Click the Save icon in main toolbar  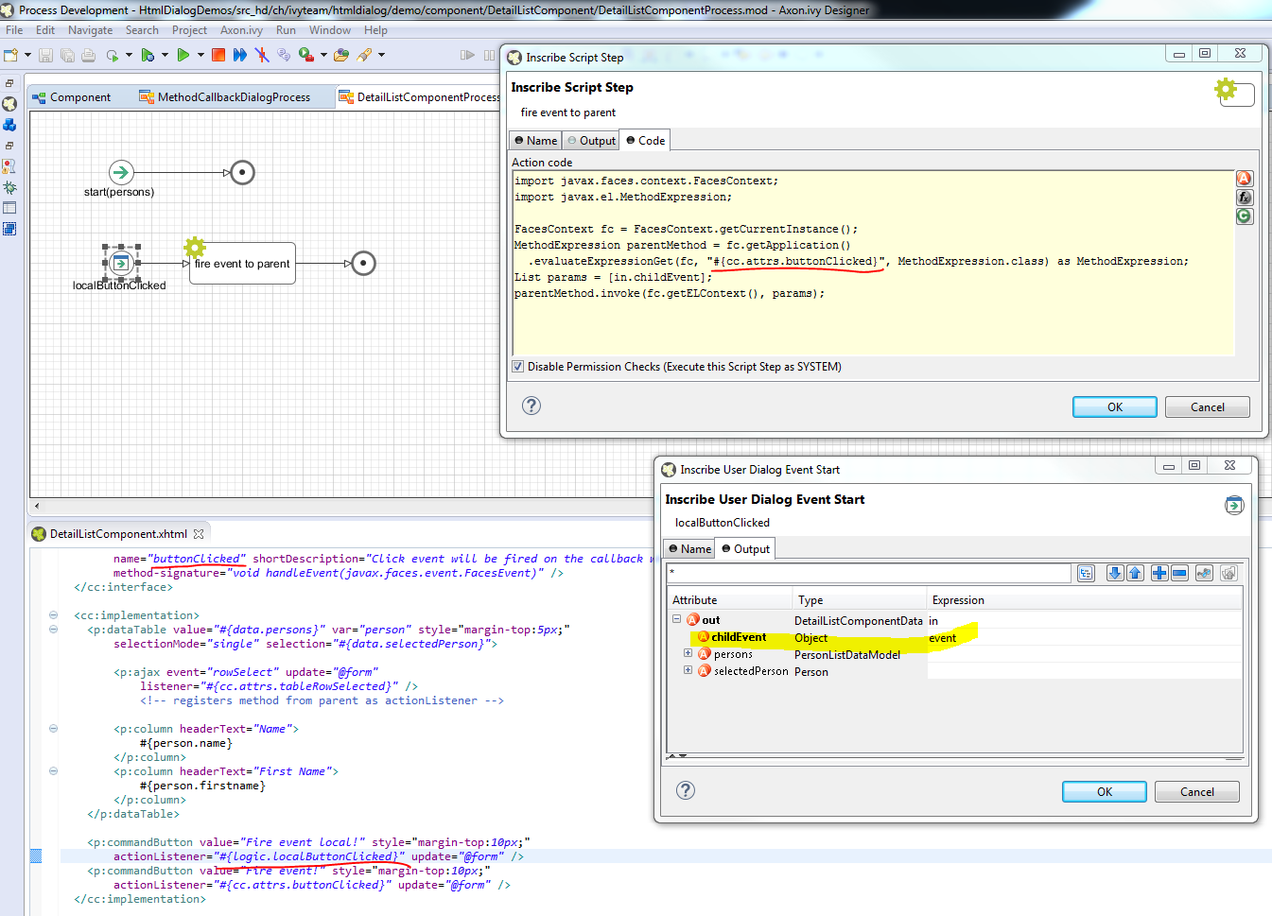(x=45, y=56)
